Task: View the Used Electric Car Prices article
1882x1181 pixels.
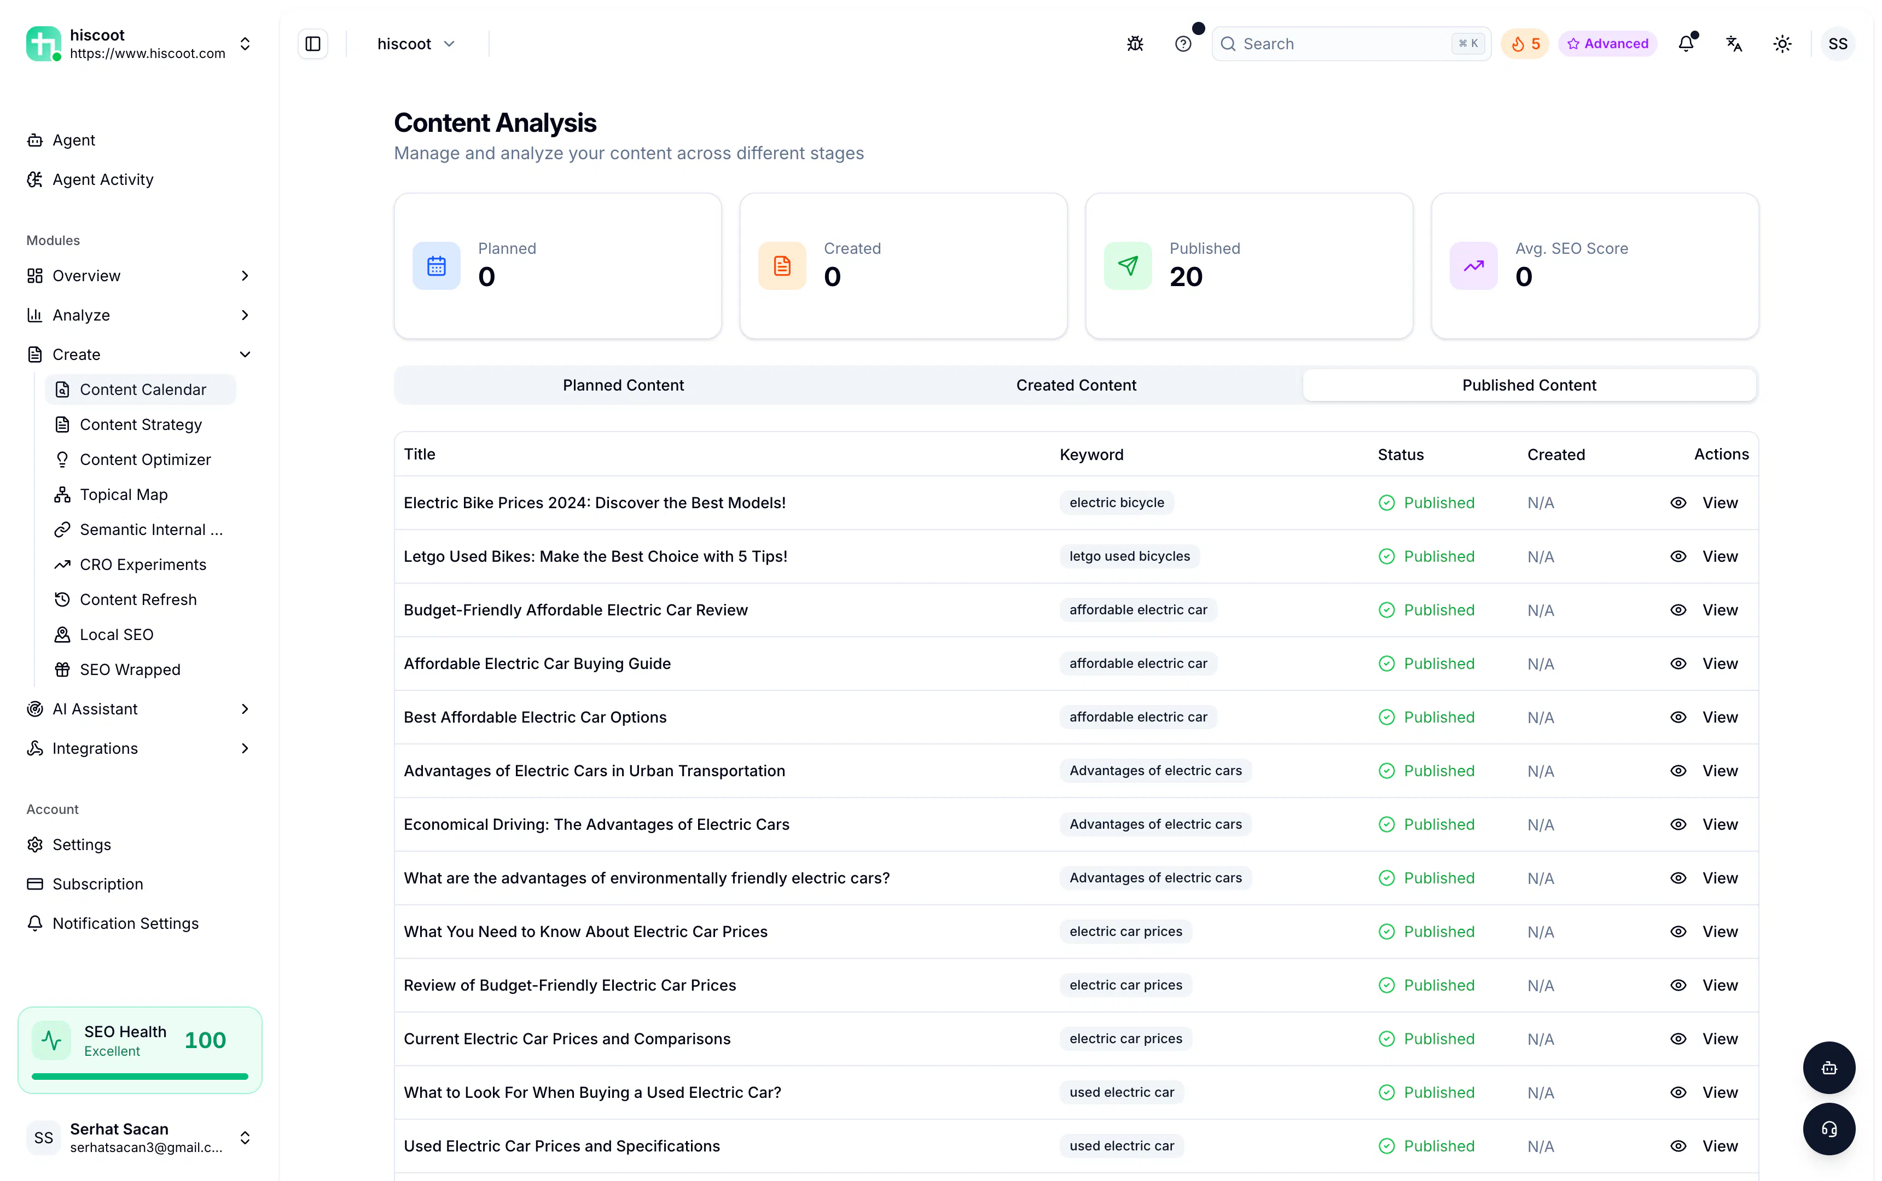Action: (1704, 1146)
